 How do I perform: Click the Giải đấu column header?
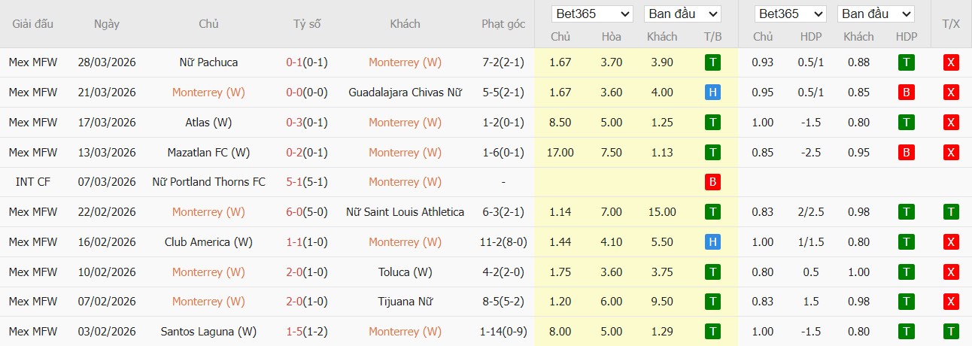point(33,24)
